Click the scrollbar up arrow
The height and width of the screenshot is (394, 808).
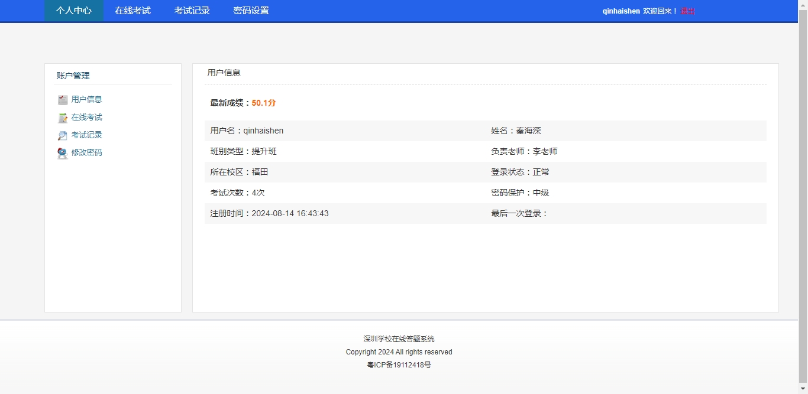coord(803,4)
